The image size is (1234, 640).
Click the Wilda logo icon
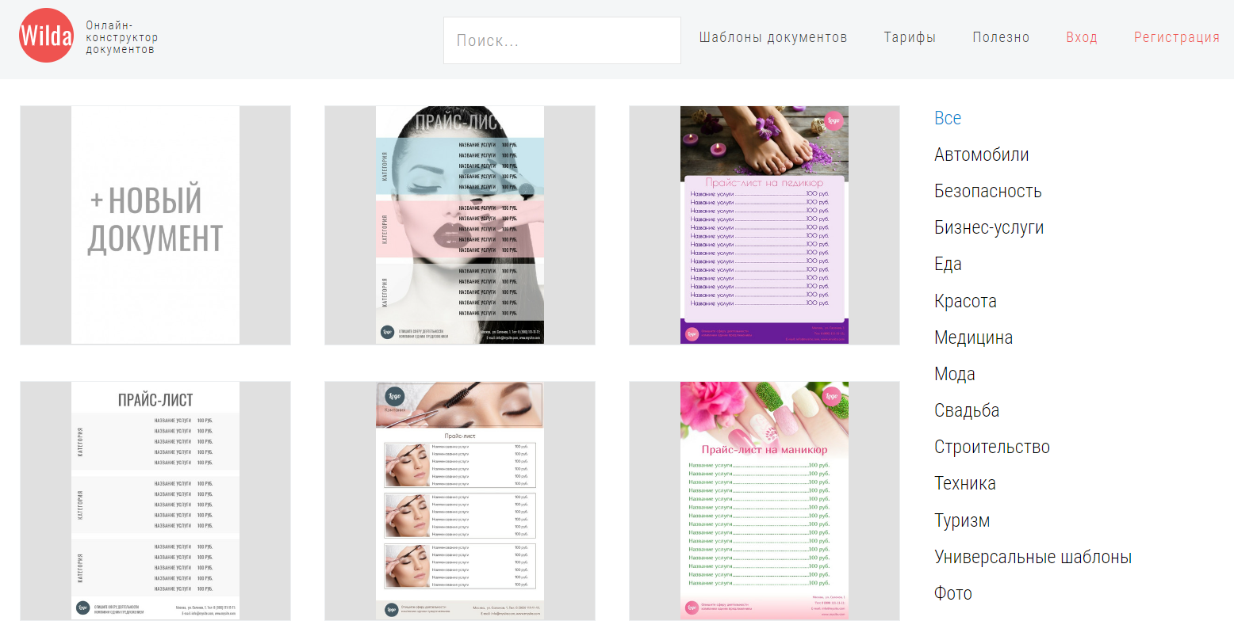(46, 36)
